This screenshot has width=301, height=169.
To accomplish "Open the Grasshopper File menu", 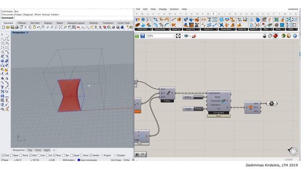I will pos(138,9).
